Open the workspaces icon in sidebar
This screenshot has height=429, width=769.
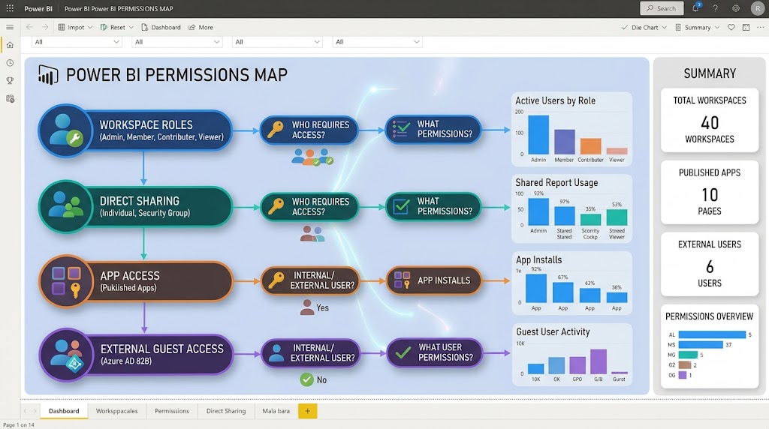[x=10, y=99]
